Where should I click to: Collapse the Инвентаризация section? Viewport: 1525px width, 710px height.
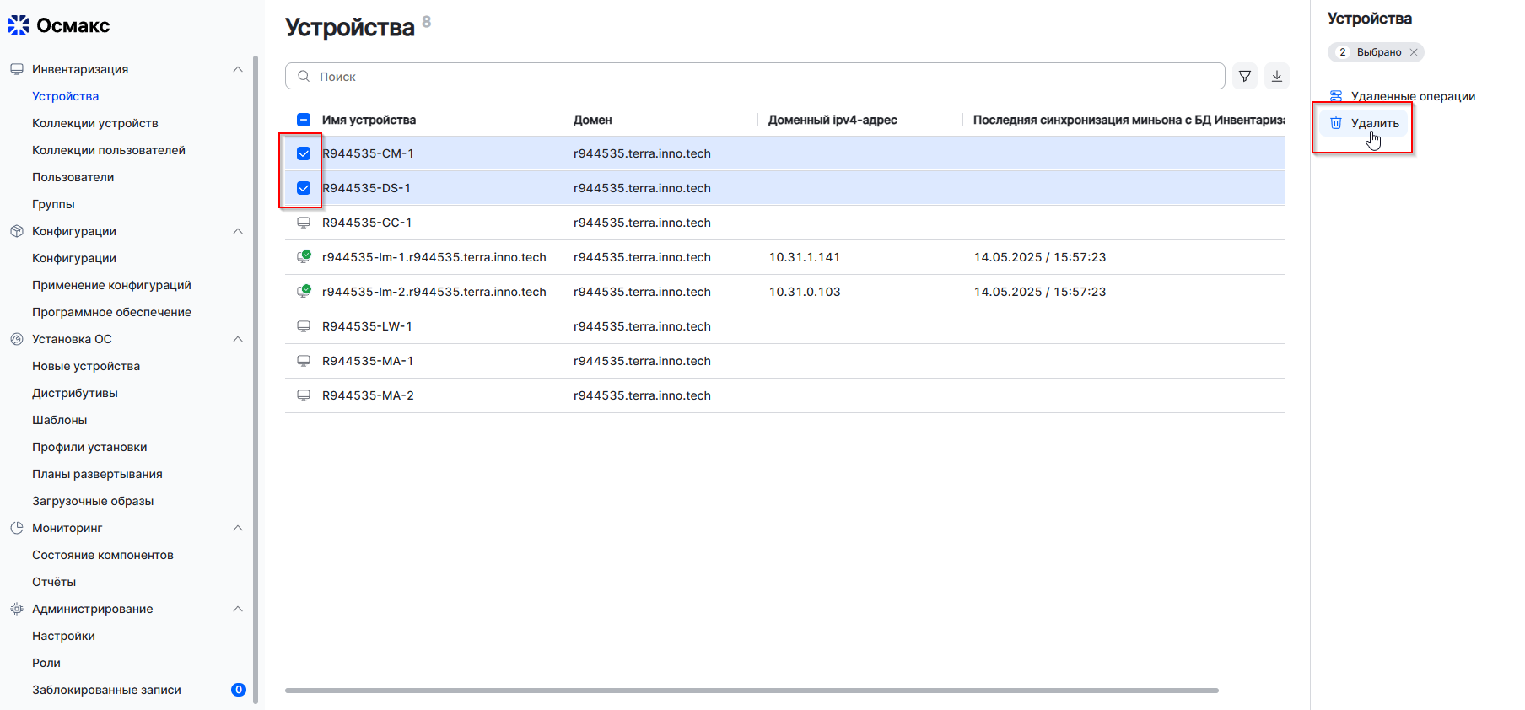pos(238,69)
